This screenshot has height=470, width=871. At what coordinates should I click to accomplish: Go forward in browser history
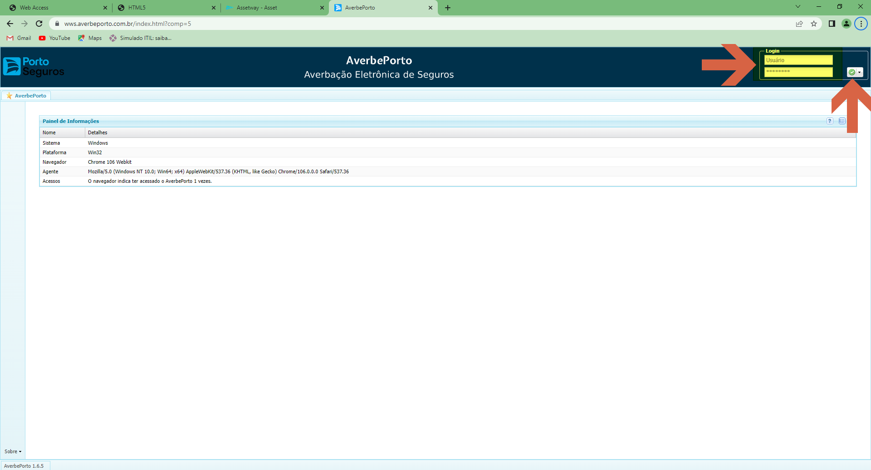[x=24, y=24]
